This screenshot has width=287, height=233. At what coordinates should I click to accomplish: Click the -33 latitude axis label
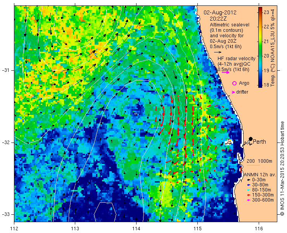tap(6, 214)
